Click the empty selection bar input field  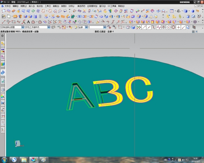(x=96, y=27)
